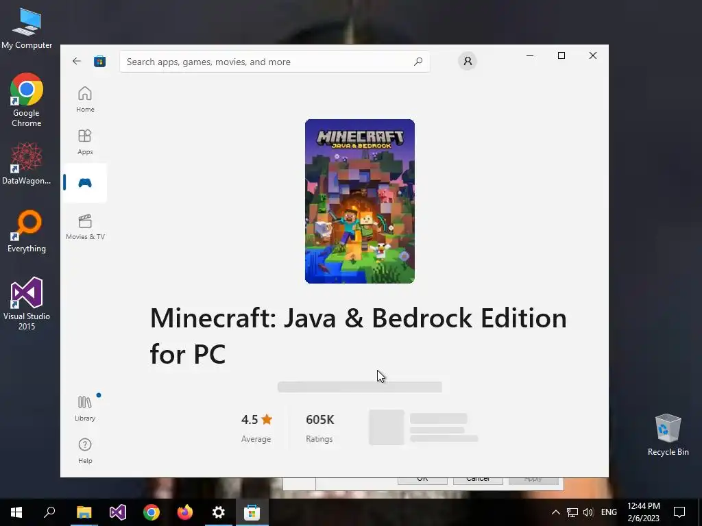This screenshot has height=526, width=702.
Task: Open the Windows Start menu
Action: [16, 512]
